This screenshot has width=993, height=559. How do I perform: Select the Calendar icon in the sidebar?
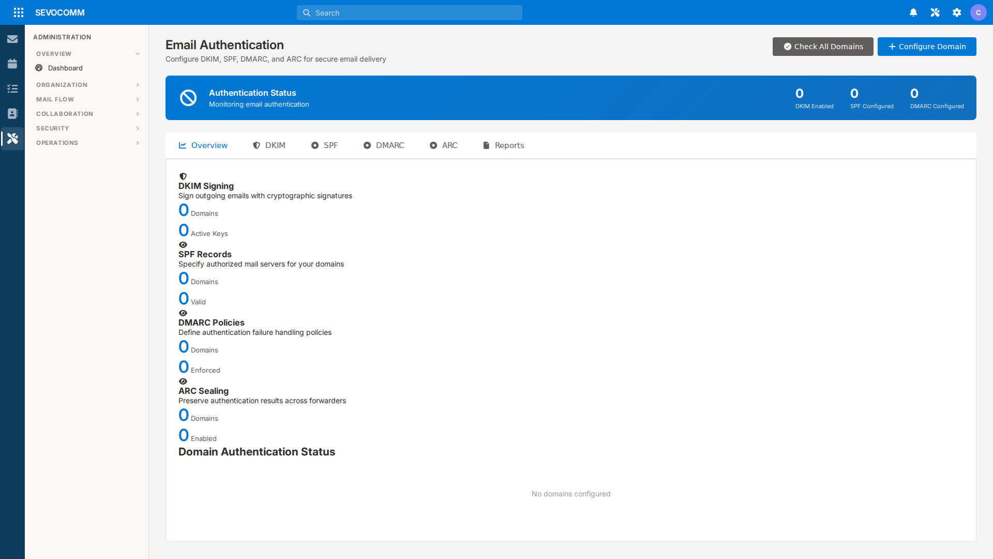click(x=12, y=64)
